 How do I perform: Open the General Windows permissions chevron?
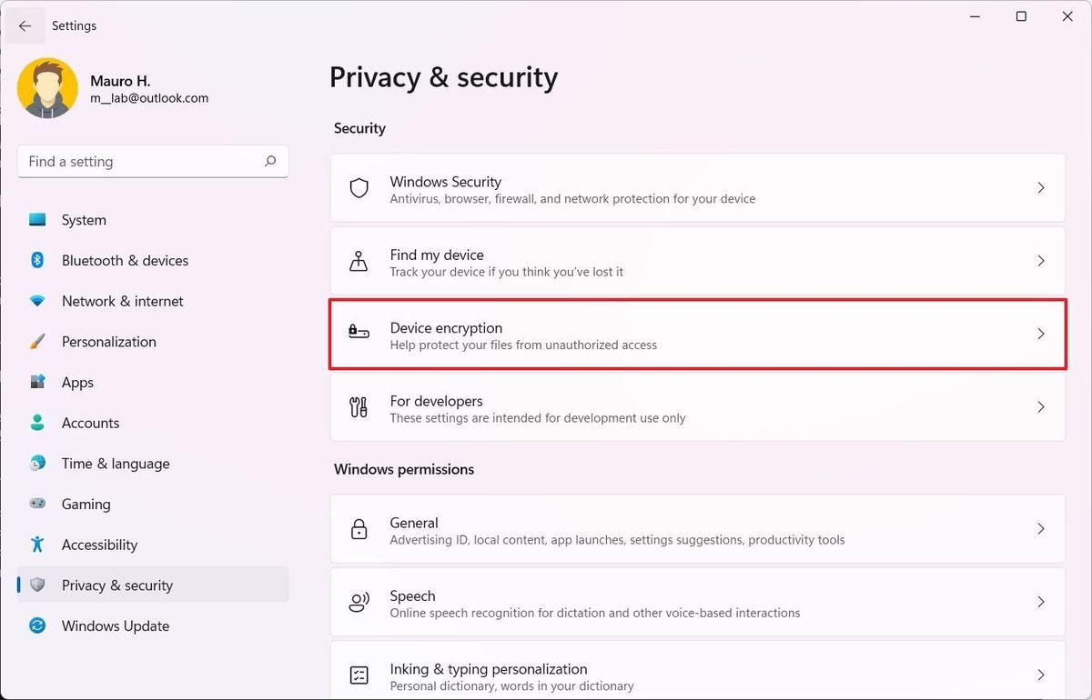tap(1041, 528)
